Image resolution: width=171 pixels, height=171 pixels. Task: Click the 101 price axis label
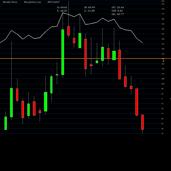click(163, 84)
